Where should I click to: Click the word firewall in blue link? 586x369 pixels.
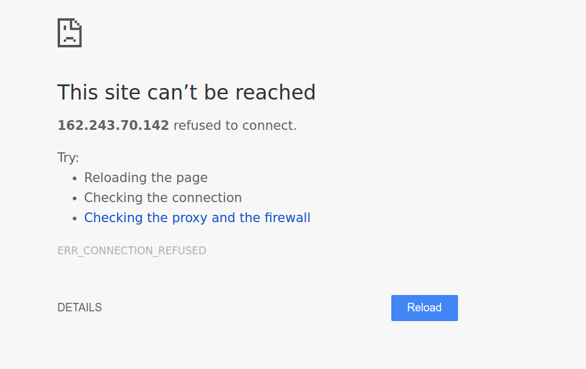pyautogui.click(x=288, y=218)
